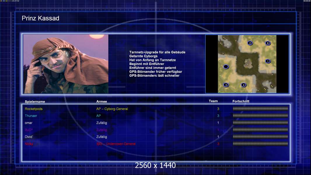Click 'Tarnnetz-Upgrade für alle Gebäude' ability line

point(157,52)
